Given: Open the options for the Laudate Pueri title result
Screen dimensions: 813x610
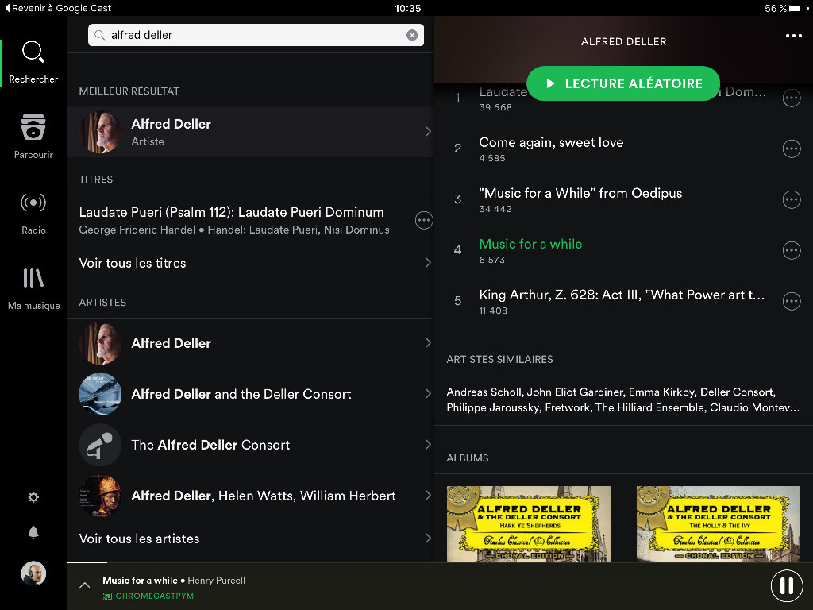Looking at the screenshot, I should pyautogui.click(x=424, y=221).
